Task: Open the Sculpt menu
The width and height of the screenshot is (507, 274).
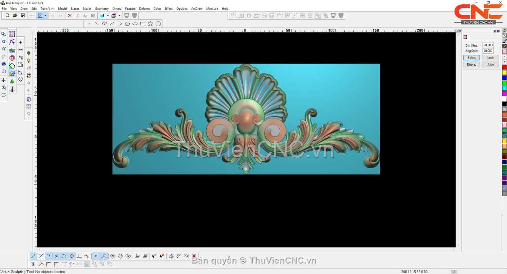Action: [x=87, y=8]
